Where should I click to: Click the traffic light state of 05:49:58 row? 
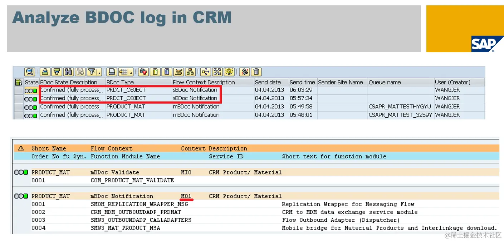coord(31,107)
